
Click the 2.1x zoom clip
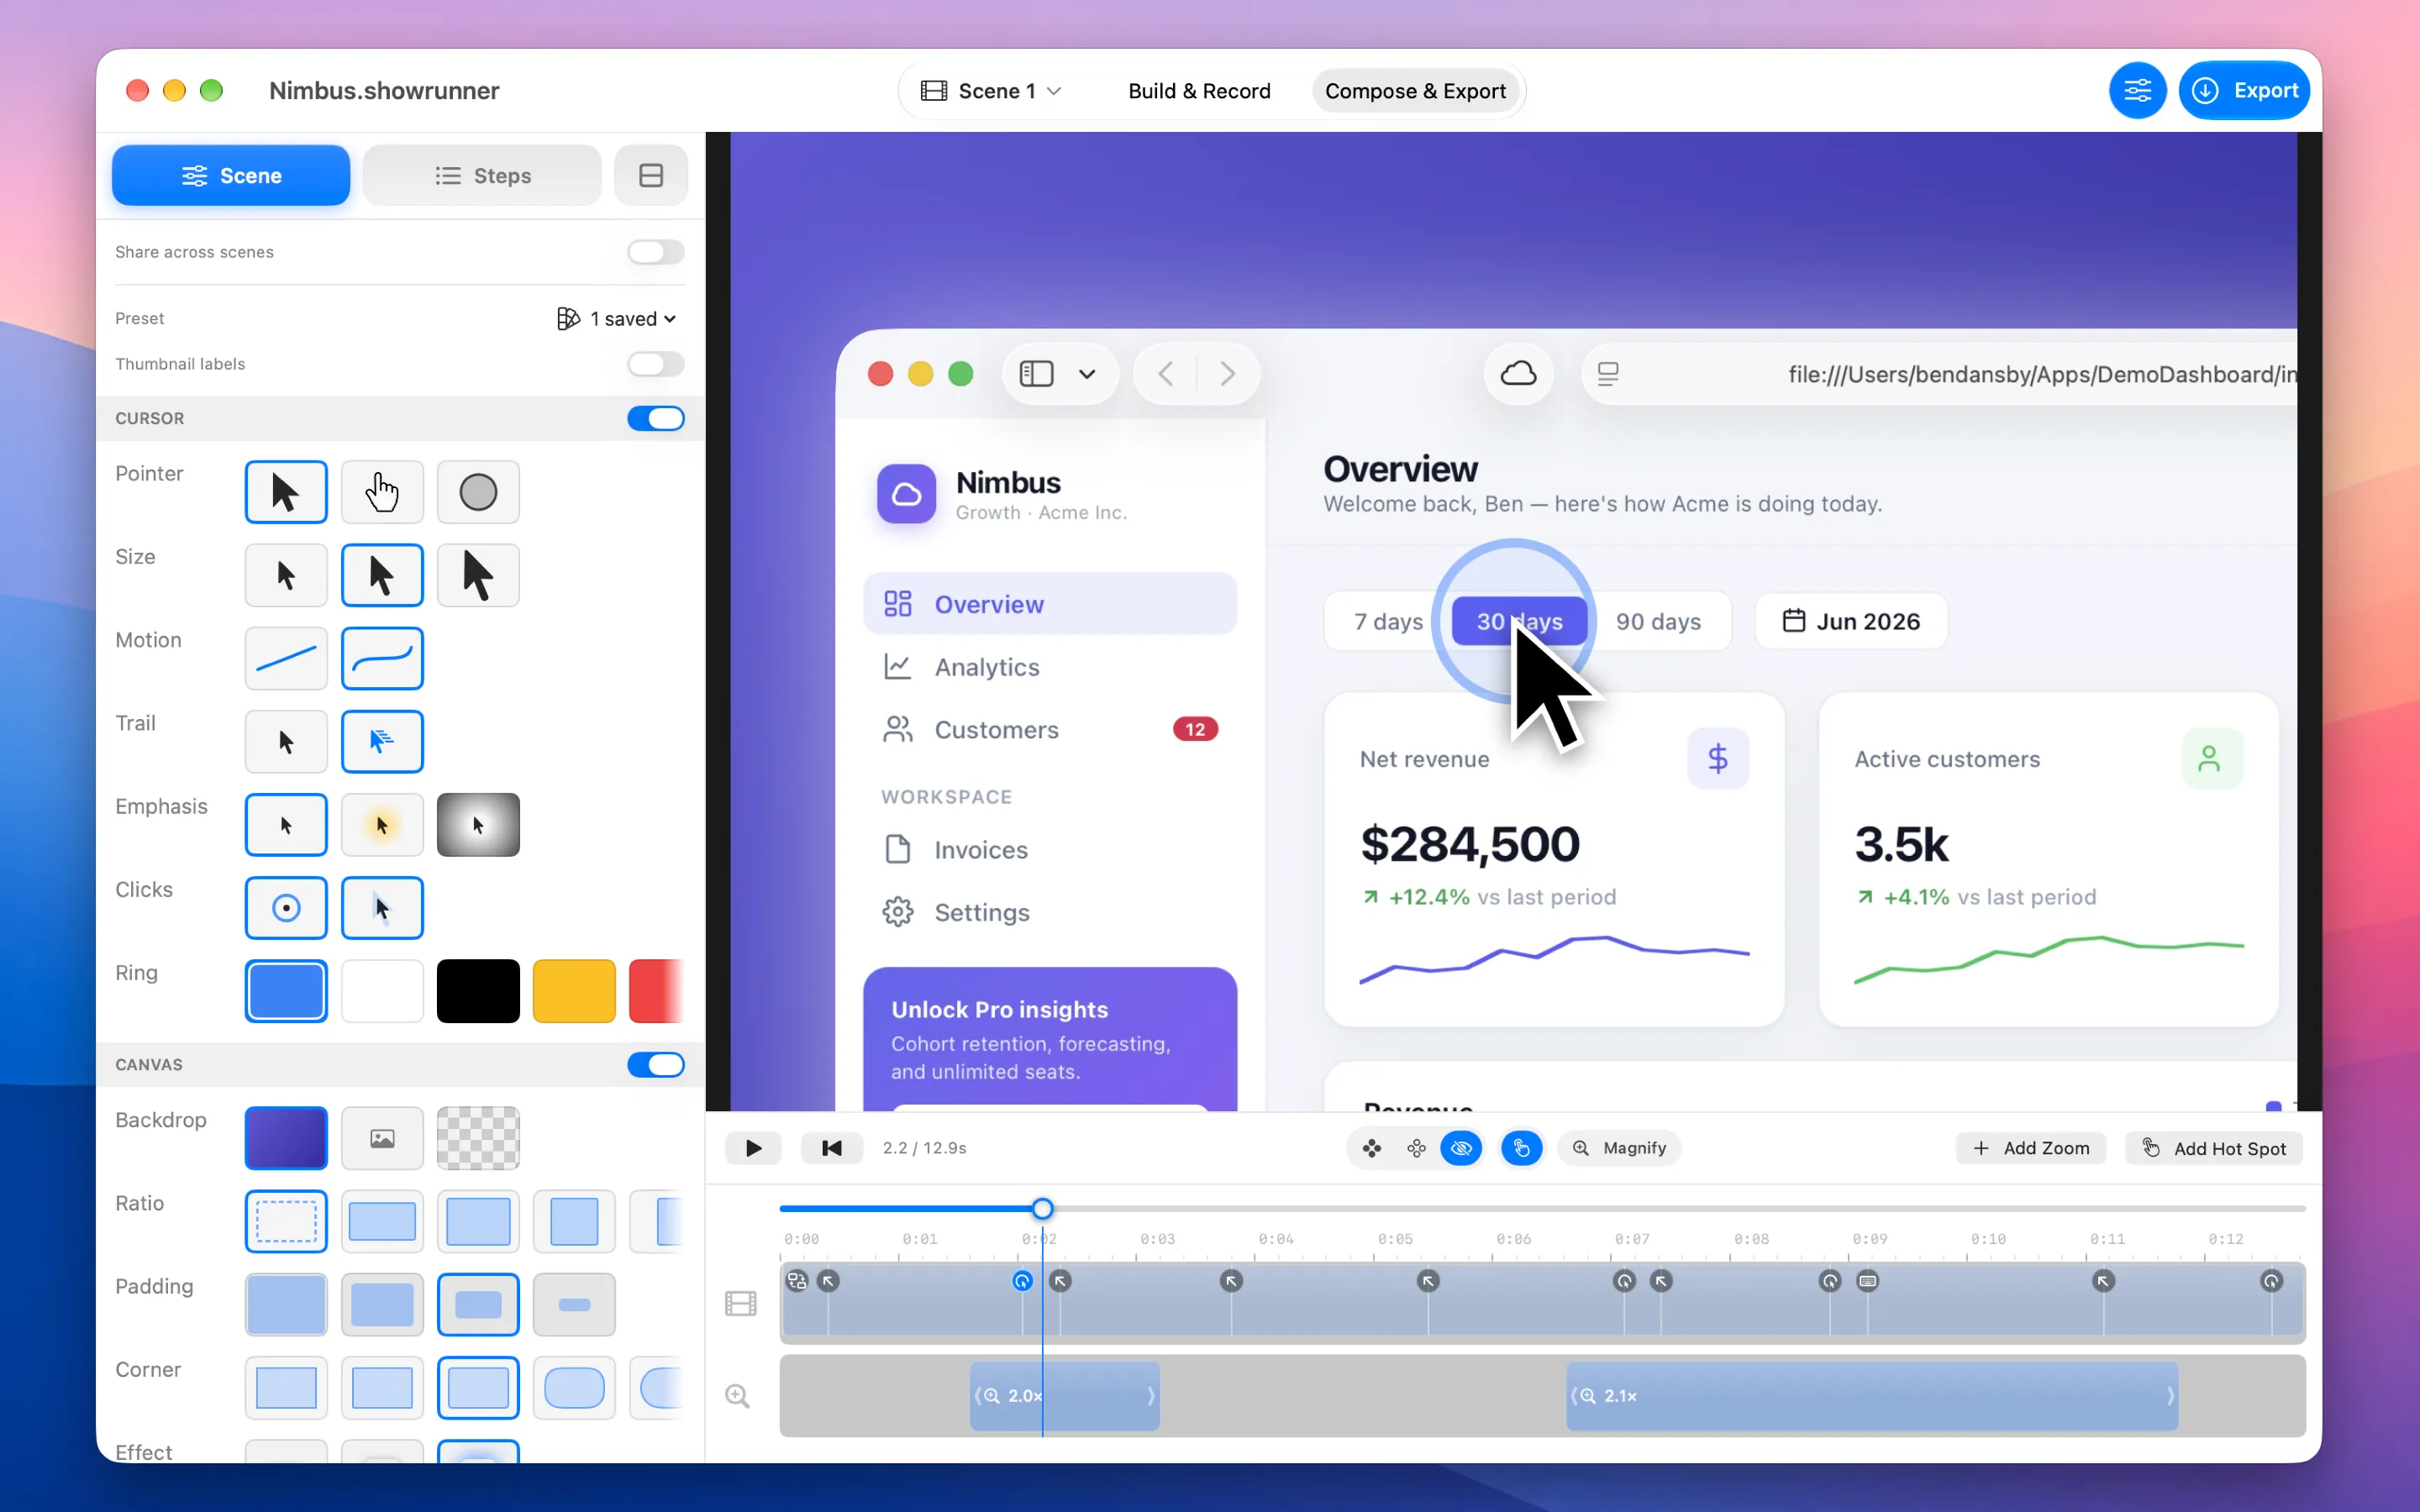pos(1872,1396)
